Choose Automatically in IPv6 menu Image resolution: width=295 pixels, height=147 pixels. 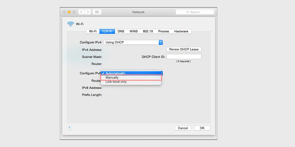point(131,73)
